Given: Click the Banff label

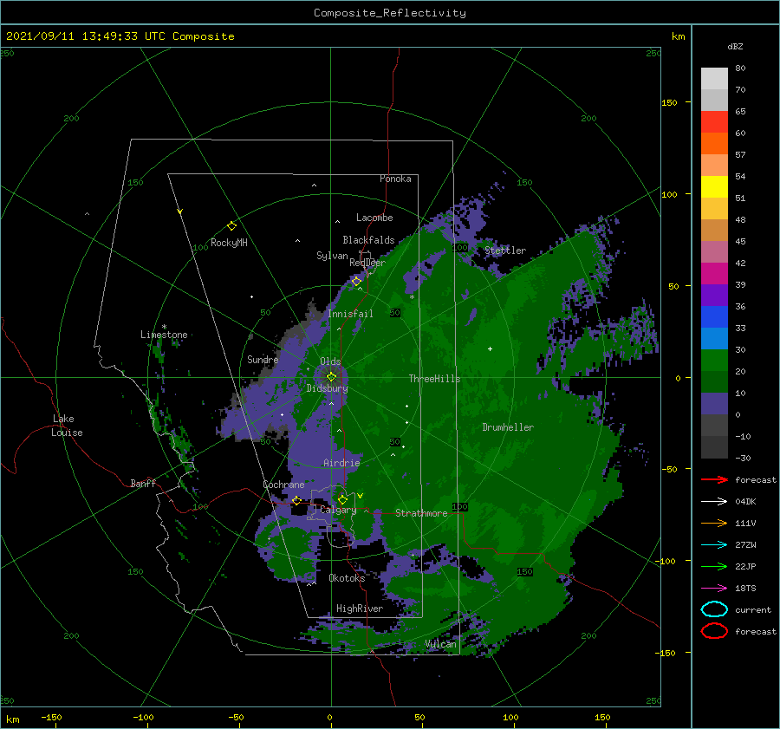Looking at the screenshot, I should (143, 483).
